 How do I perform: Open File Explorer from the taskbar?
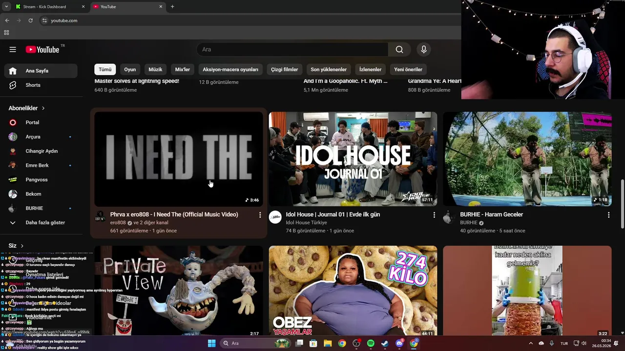[x=328, y=343]
